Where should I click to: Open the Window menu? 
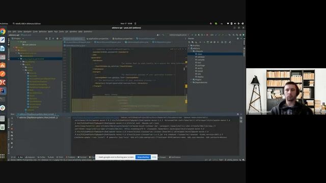(x=73, y=32)
